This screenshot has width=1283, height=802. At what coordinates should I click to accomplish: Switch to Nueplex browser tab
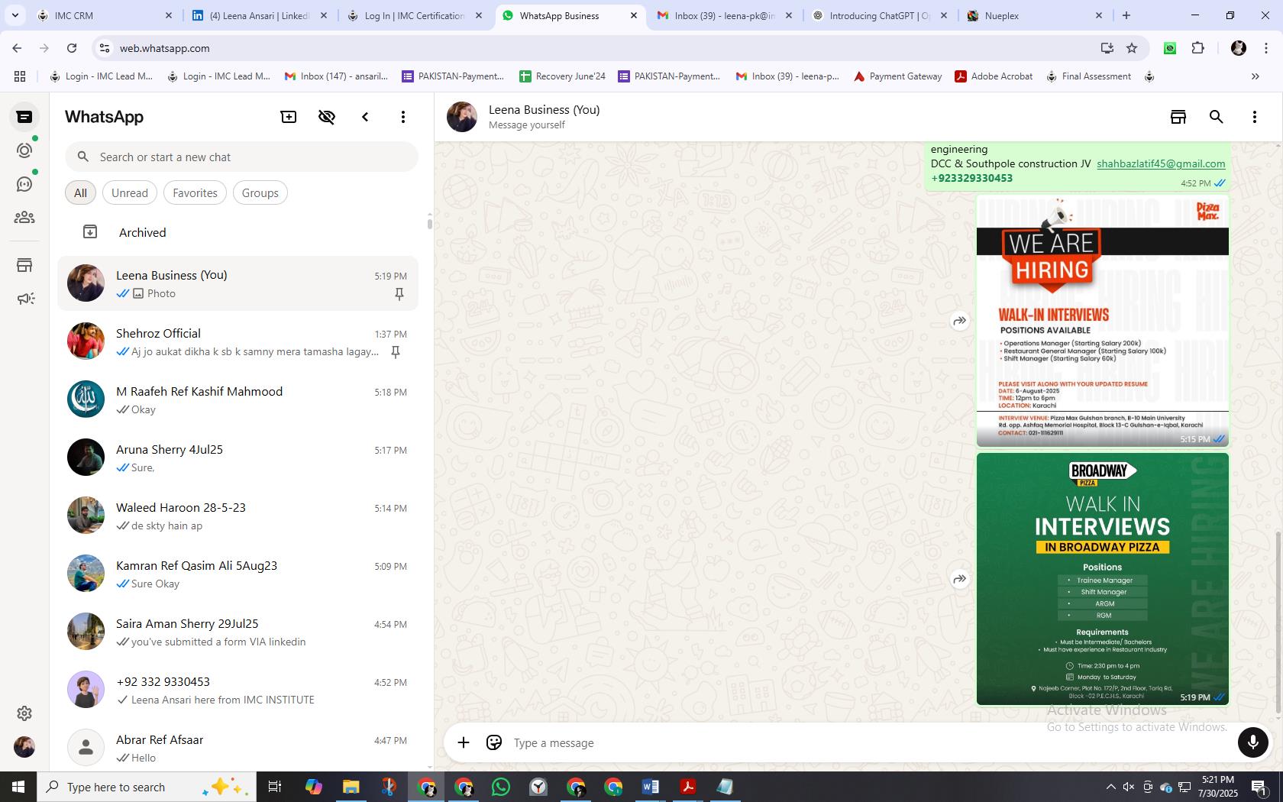coord(1034,15)
